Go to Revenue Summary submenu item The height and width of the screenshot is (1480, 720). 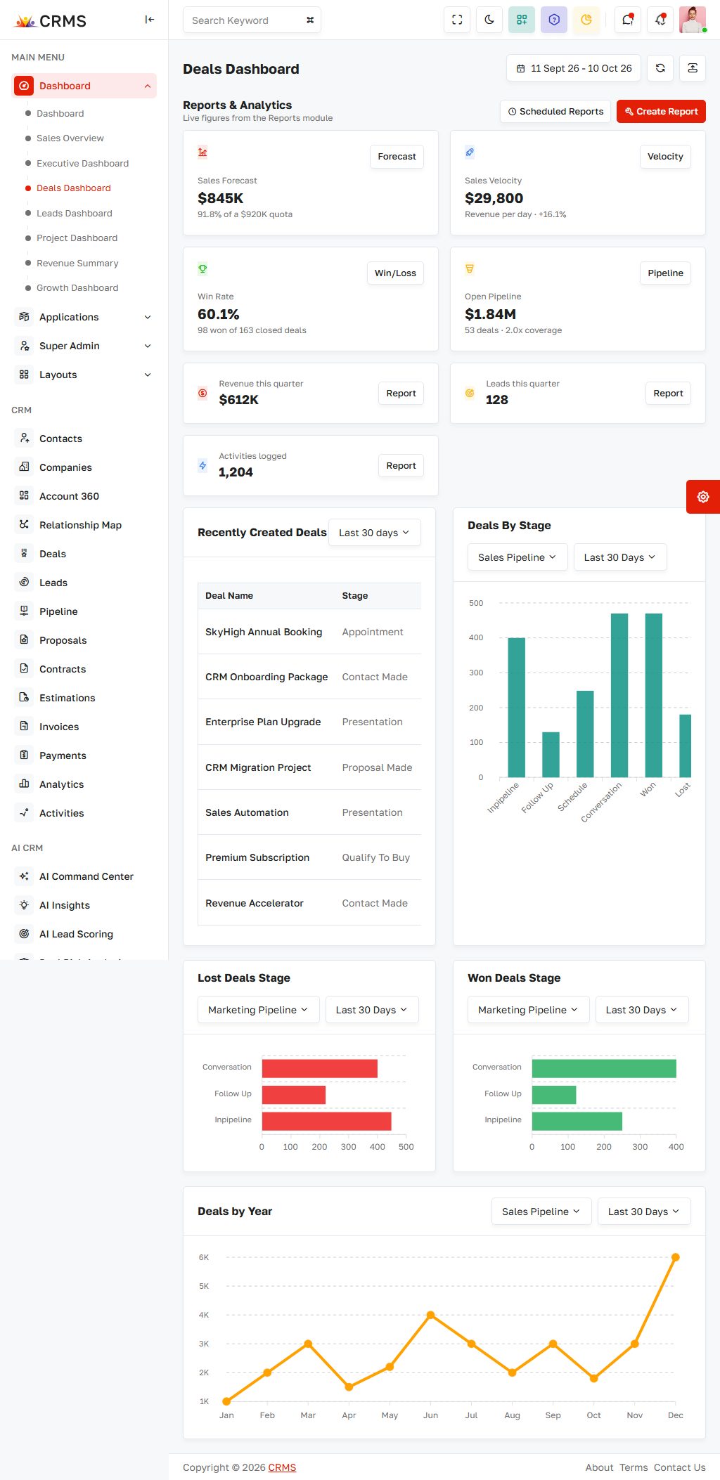coord(77,264)
